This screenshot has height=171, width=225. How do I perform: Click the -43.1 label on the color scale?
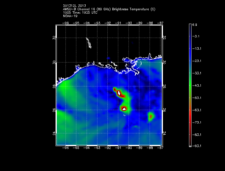click(x=197, y=85)
